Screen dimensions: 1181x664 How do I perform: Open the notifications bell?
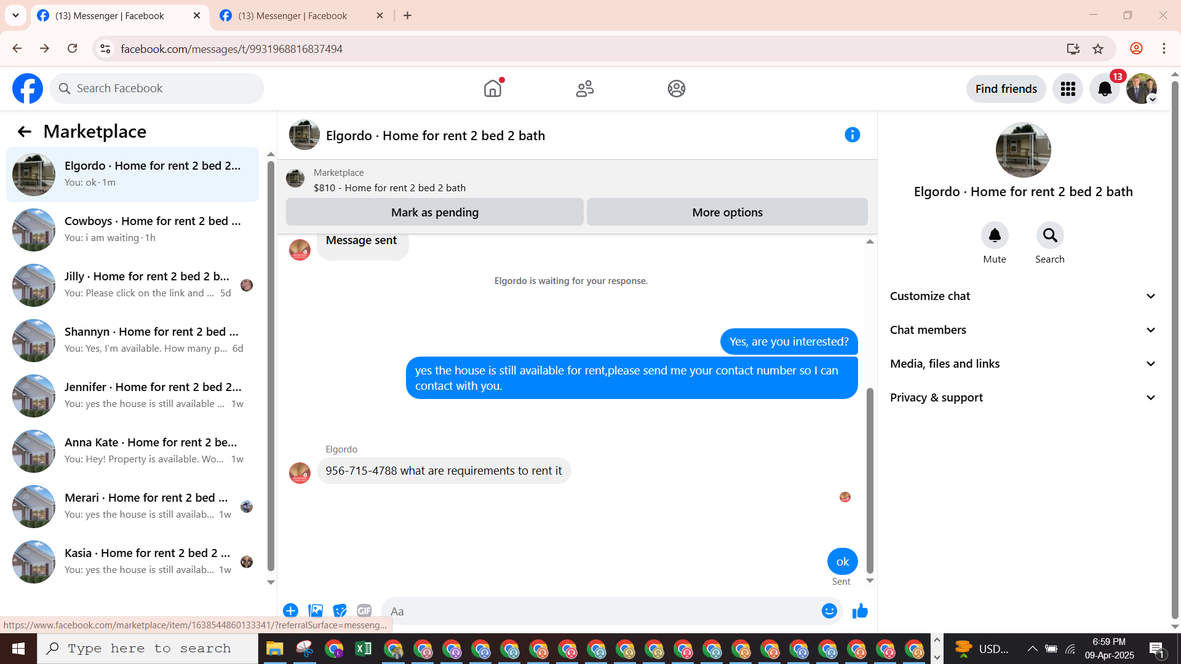[x=1105, y=89]
